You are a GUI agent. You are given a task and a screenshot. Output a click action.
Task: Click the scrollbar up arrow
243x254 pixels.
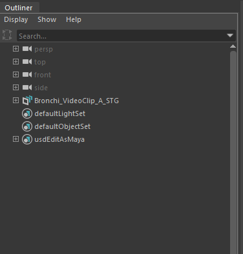pyautogui.click(x=233, y=46)
